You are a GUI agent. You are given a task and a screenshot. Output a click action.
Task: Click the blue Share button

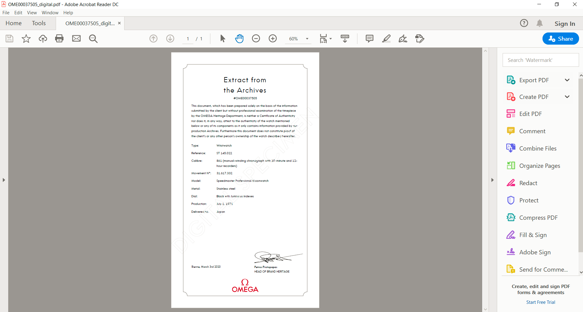[560, 39]
